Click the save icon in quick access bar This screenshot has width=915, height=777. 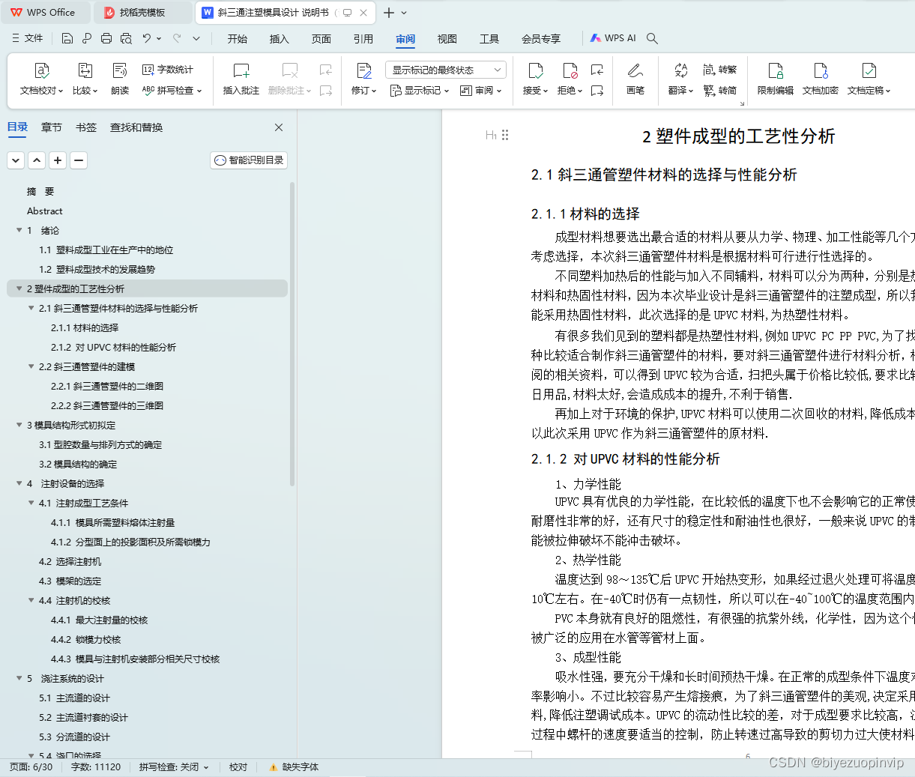pyautogui.click(x=67, y=38)
